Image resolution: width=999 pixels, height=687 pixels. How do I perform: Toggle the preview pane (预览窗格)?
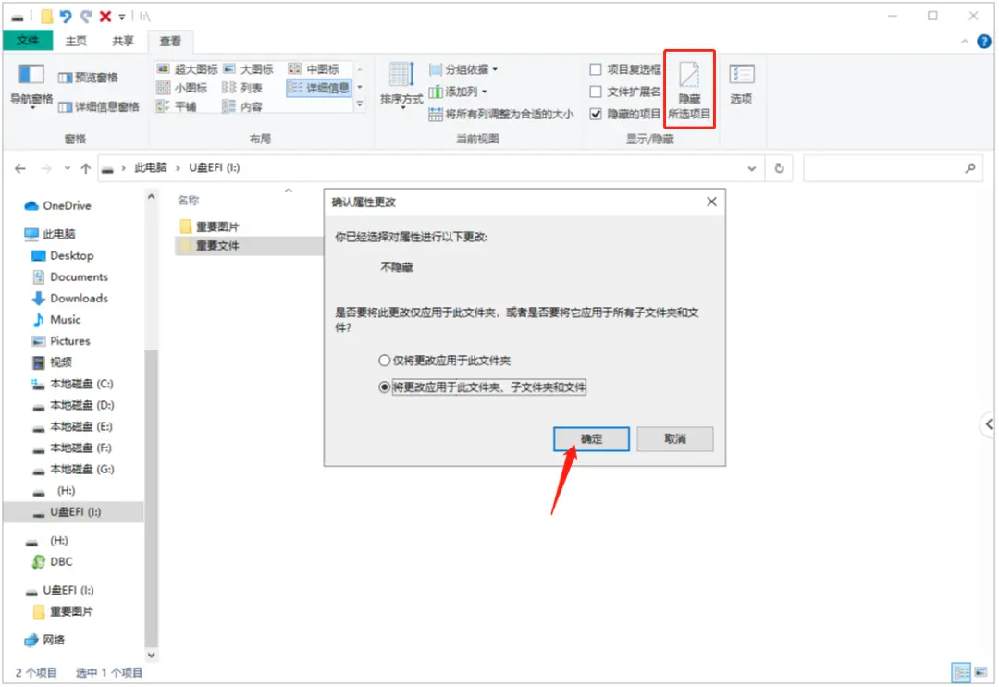[88, 78]
